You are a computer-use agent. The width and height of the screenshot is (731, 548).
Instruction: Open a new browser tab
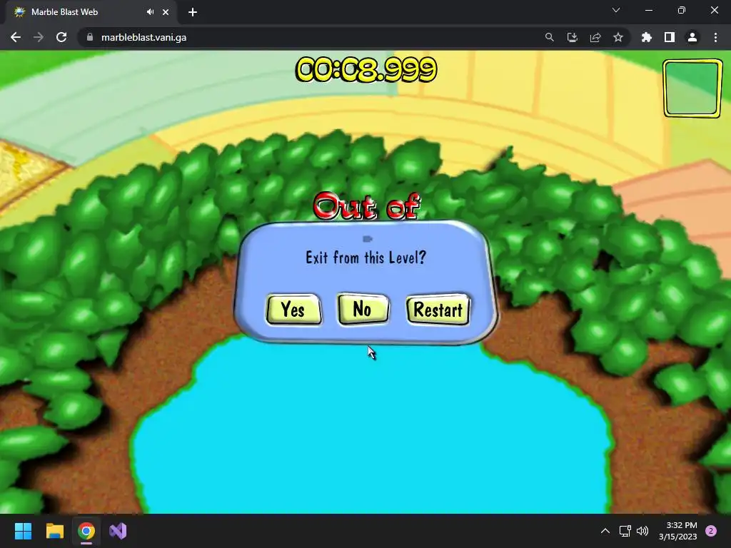pyautogui.click(x=193, y=12)
